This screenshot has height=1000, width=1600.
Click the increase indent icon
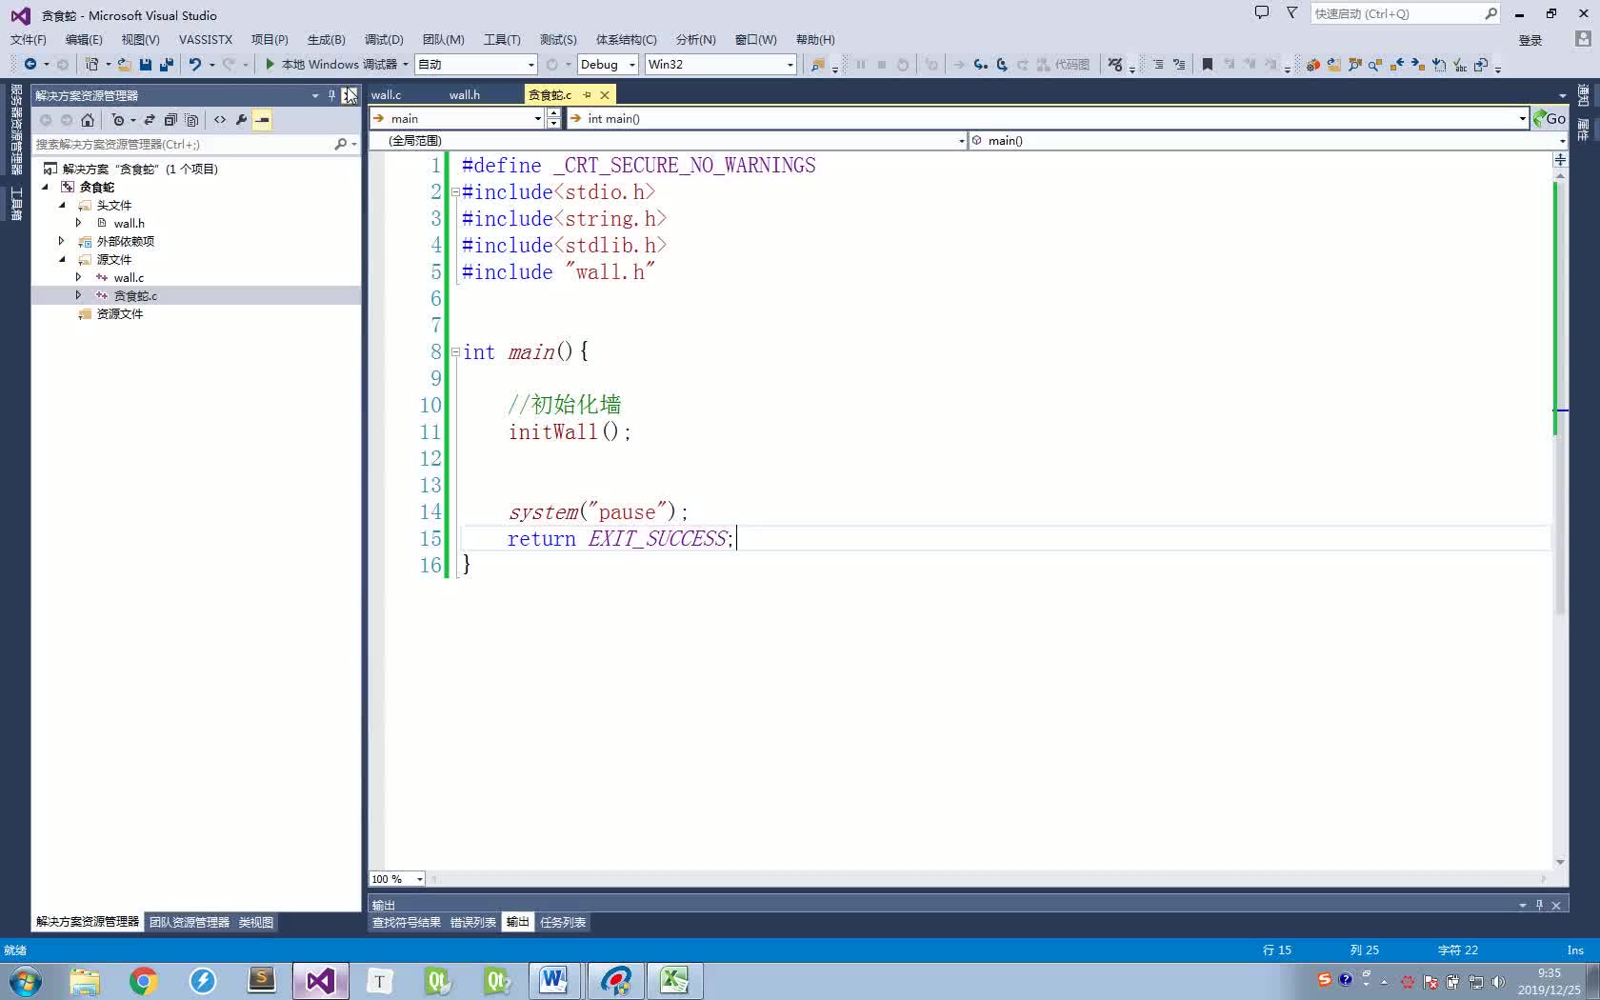(1179, 65)
